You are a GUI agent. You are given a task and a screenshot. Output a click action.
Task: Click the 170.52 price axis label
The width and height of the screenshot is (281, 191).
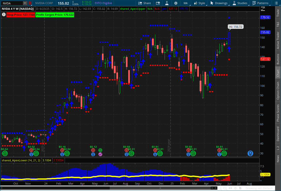[x=265, y=17]
